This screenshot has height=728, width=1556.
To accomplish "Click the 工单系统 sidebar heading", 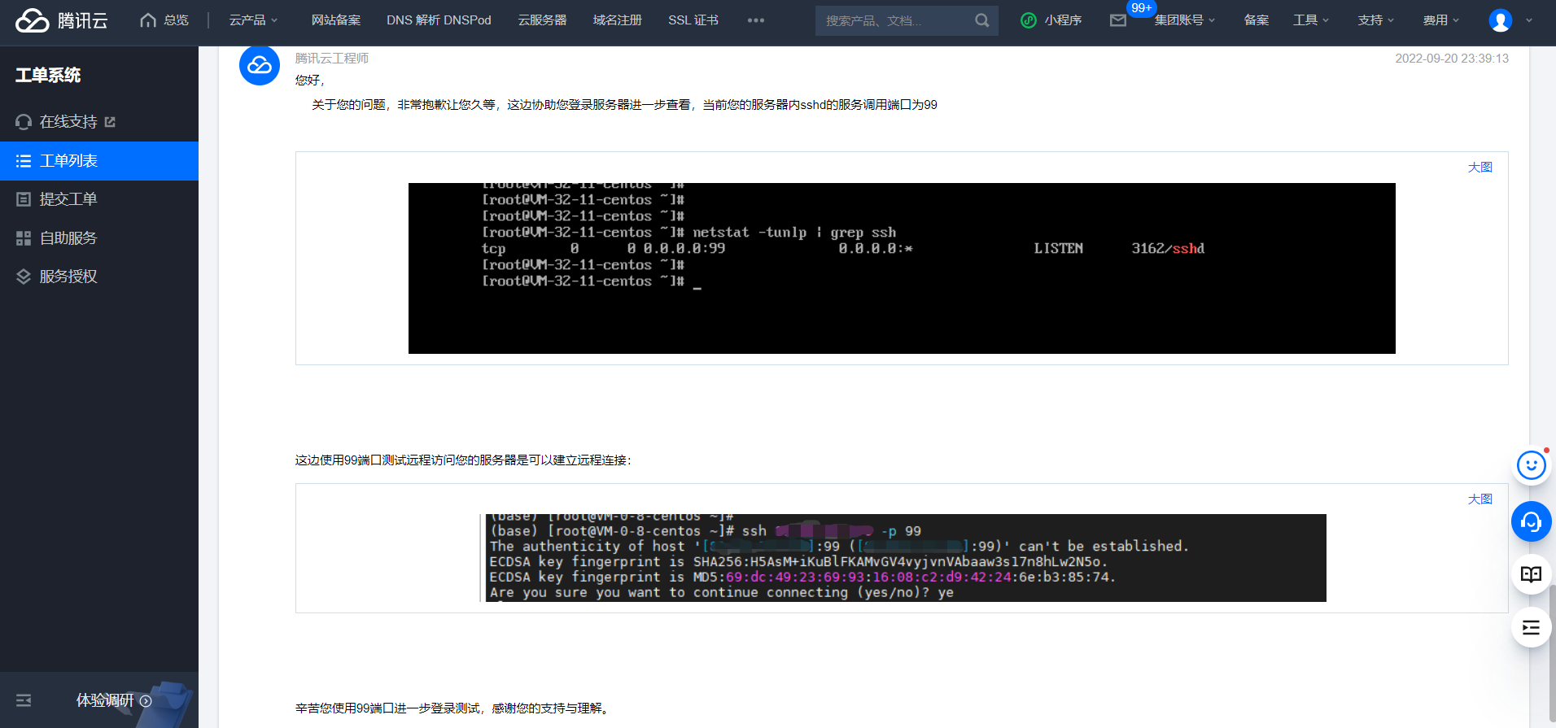I will click(x=48, y=76).
